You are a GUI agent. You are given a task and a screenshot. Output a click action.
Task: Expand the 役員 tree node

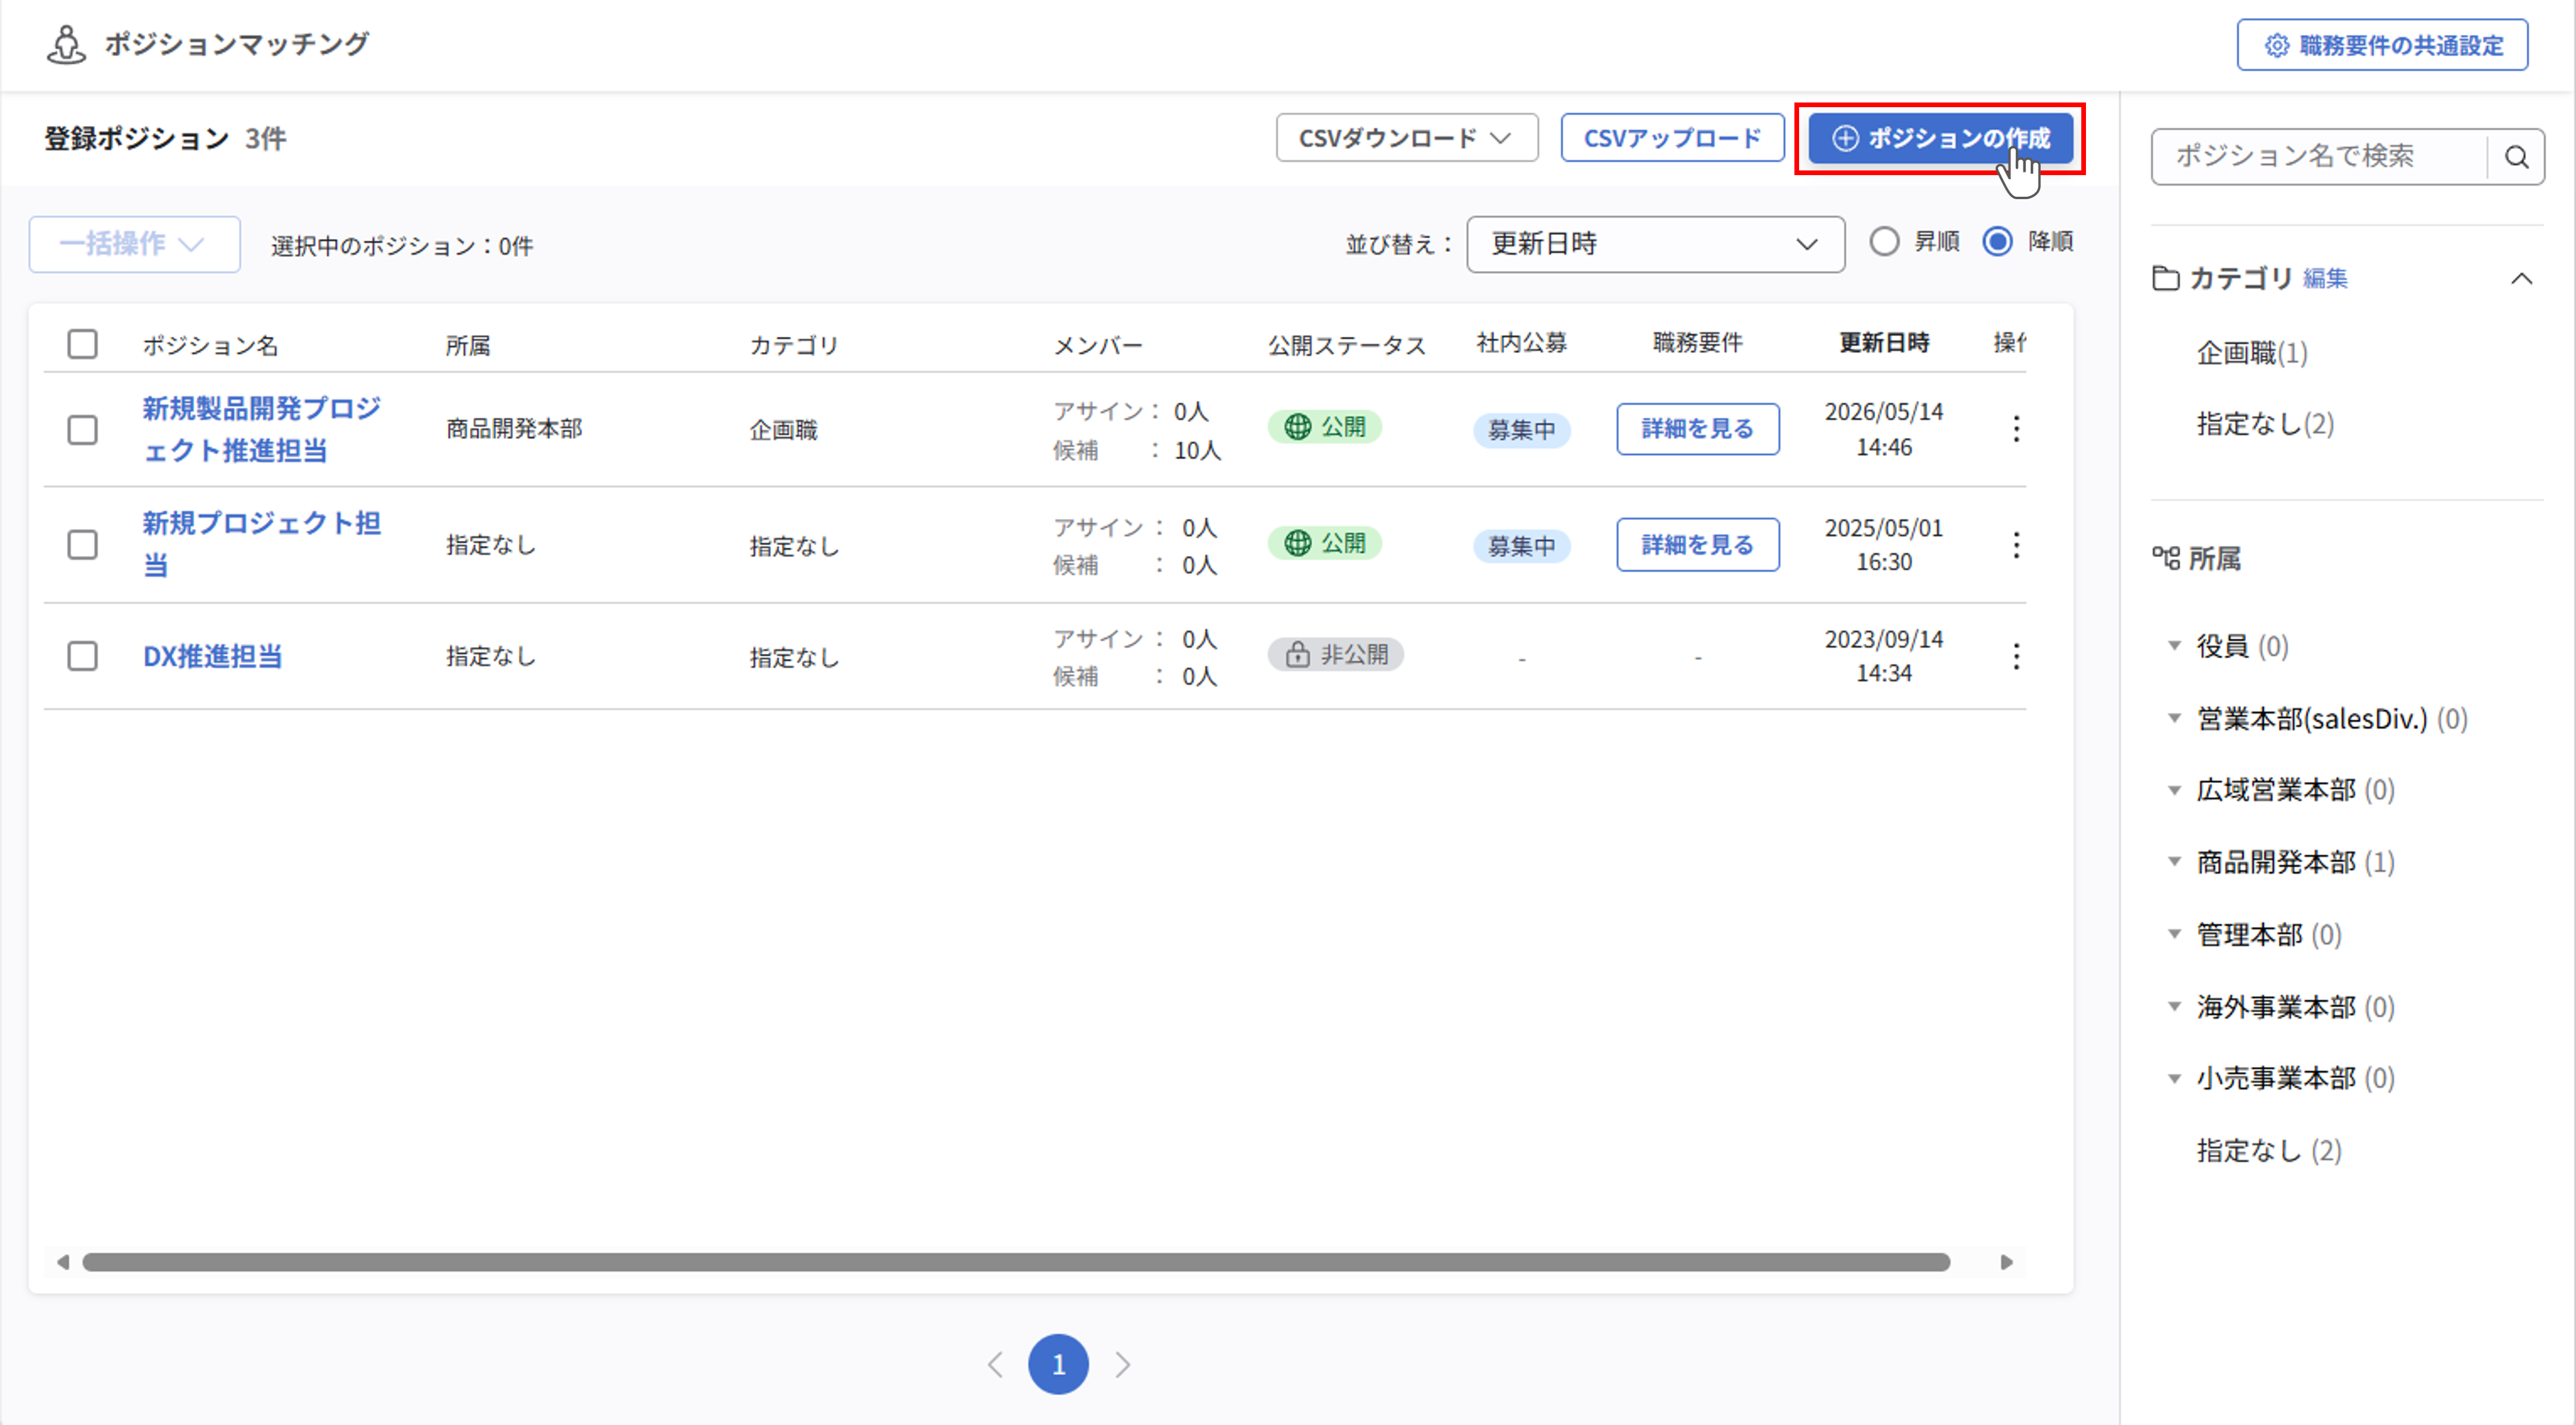point(2173,647)
